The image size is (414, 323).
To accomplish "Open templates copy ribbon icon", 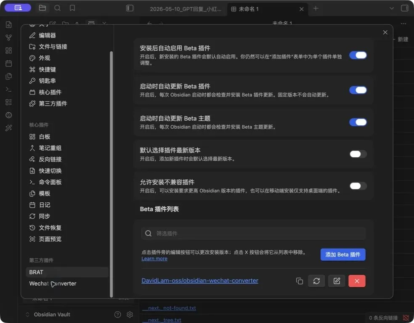I will pyautogui.click(x=9, y=76).
